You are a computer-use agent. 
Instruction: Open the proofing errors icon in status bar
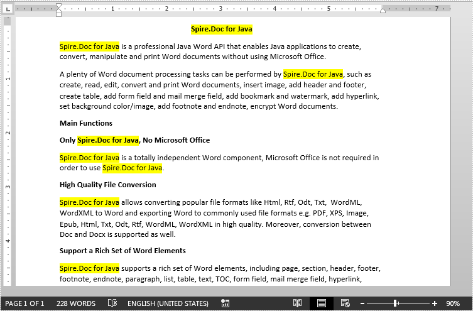click(x=112, y=303)
